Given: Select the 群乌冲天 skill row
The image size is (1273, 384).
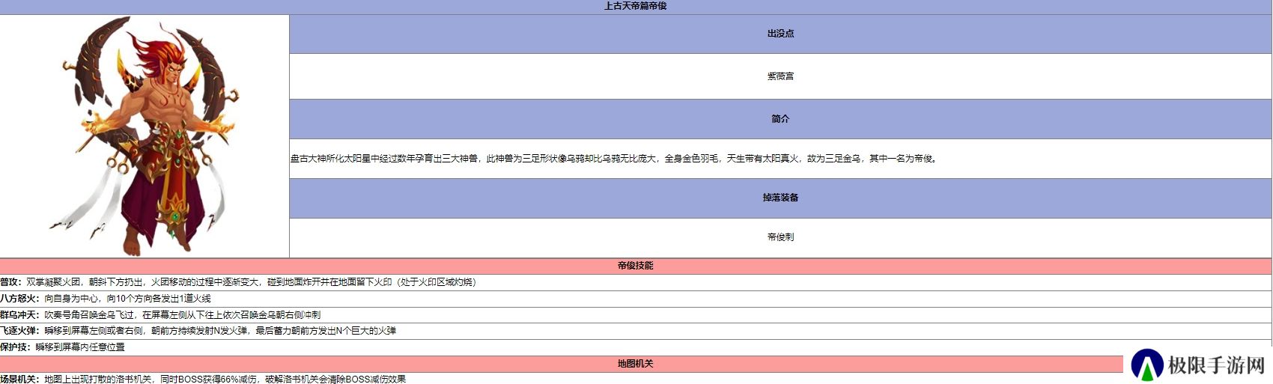Looking at the screenshot, I should [x=636, y=315].
